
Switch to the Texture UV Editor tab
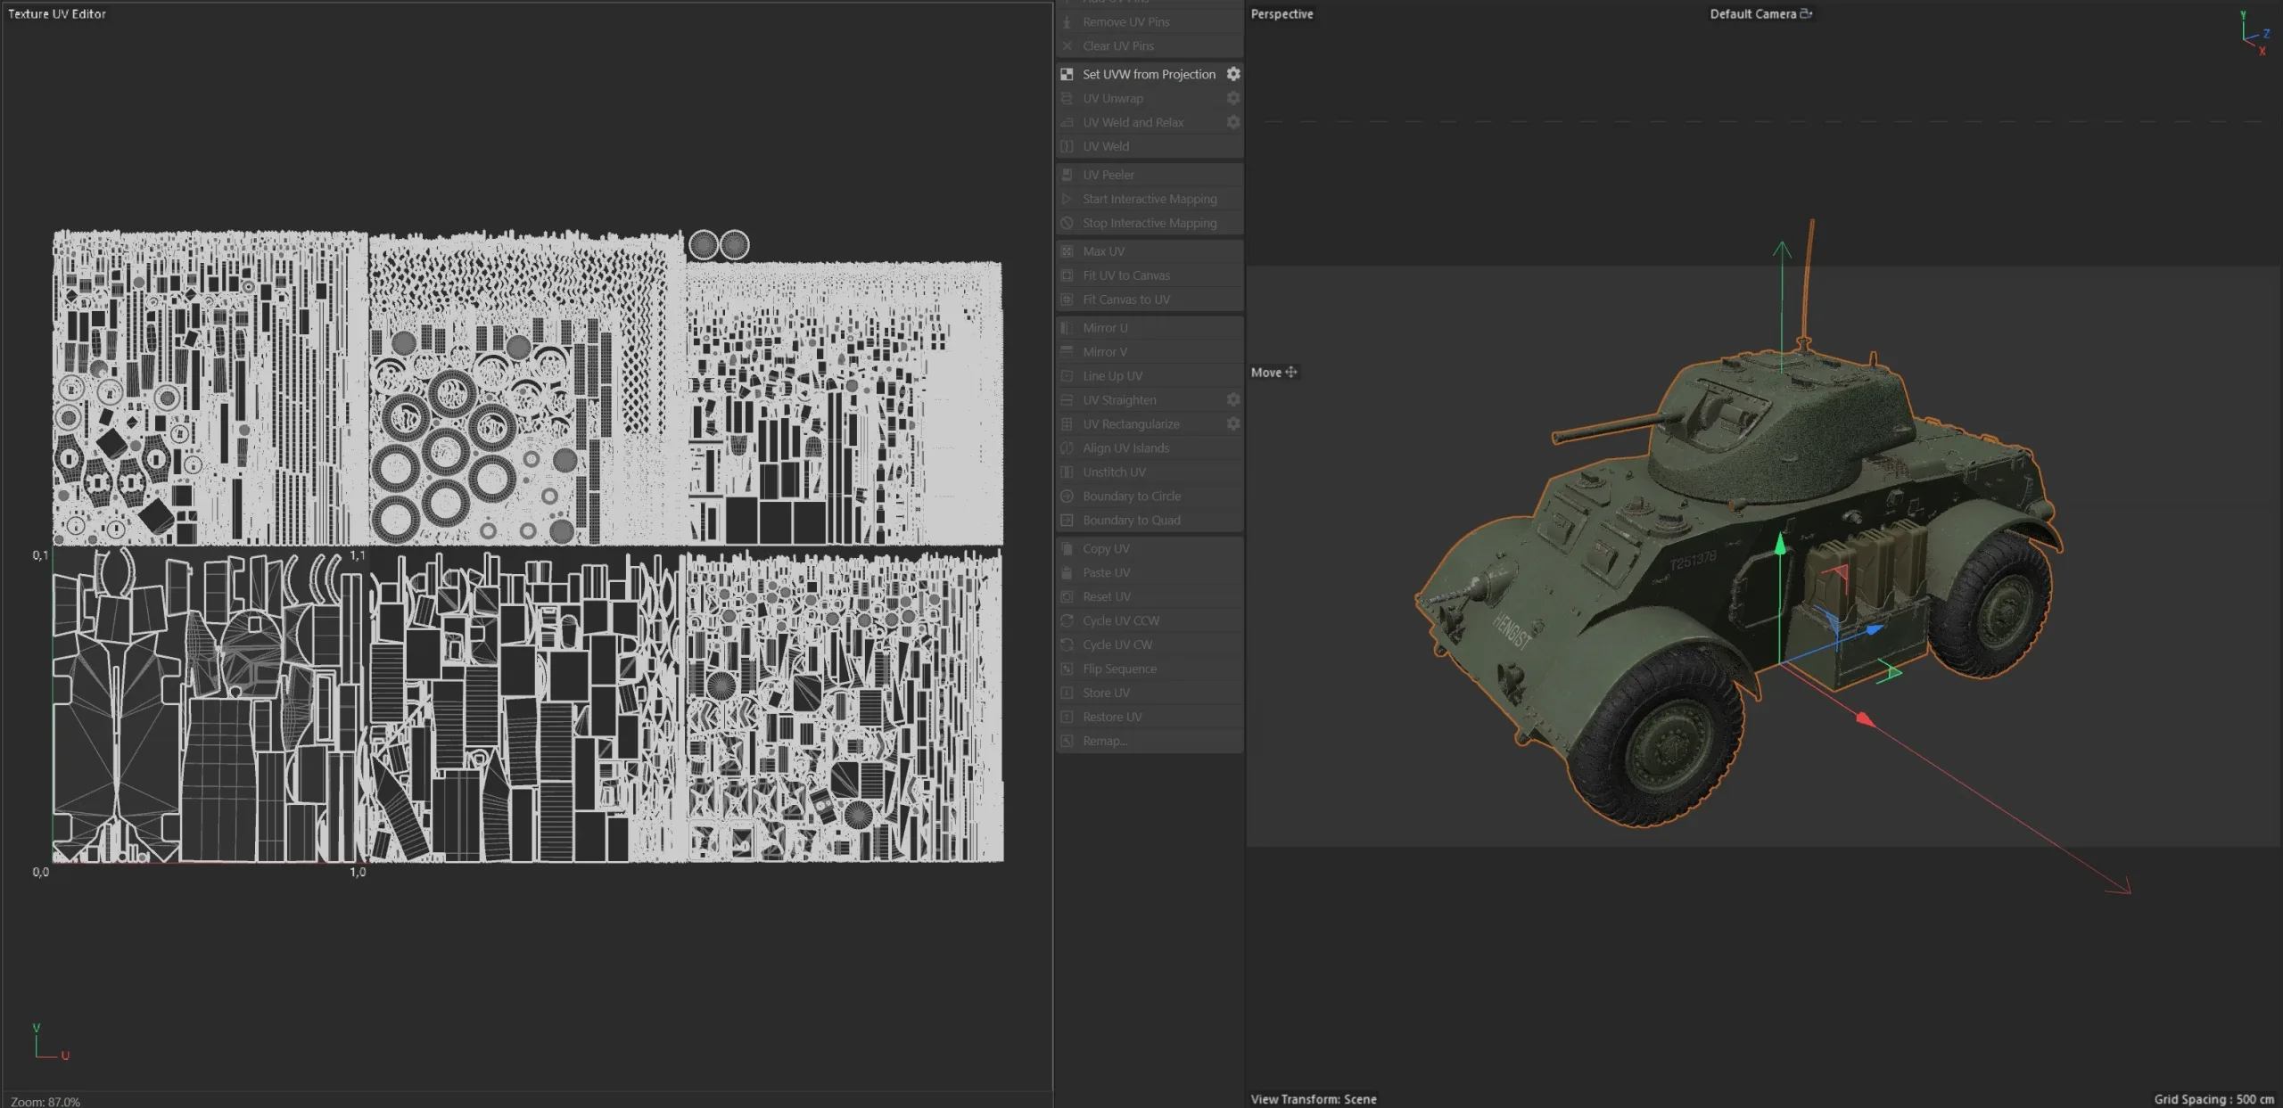(x=57, y=13)
